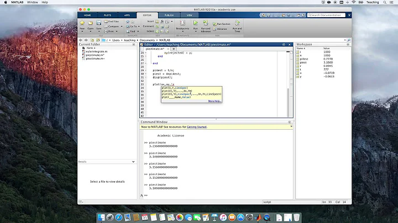Expand the Save button dropdown arrow
This screenshot has width=398, height=223.
[99, 31]
